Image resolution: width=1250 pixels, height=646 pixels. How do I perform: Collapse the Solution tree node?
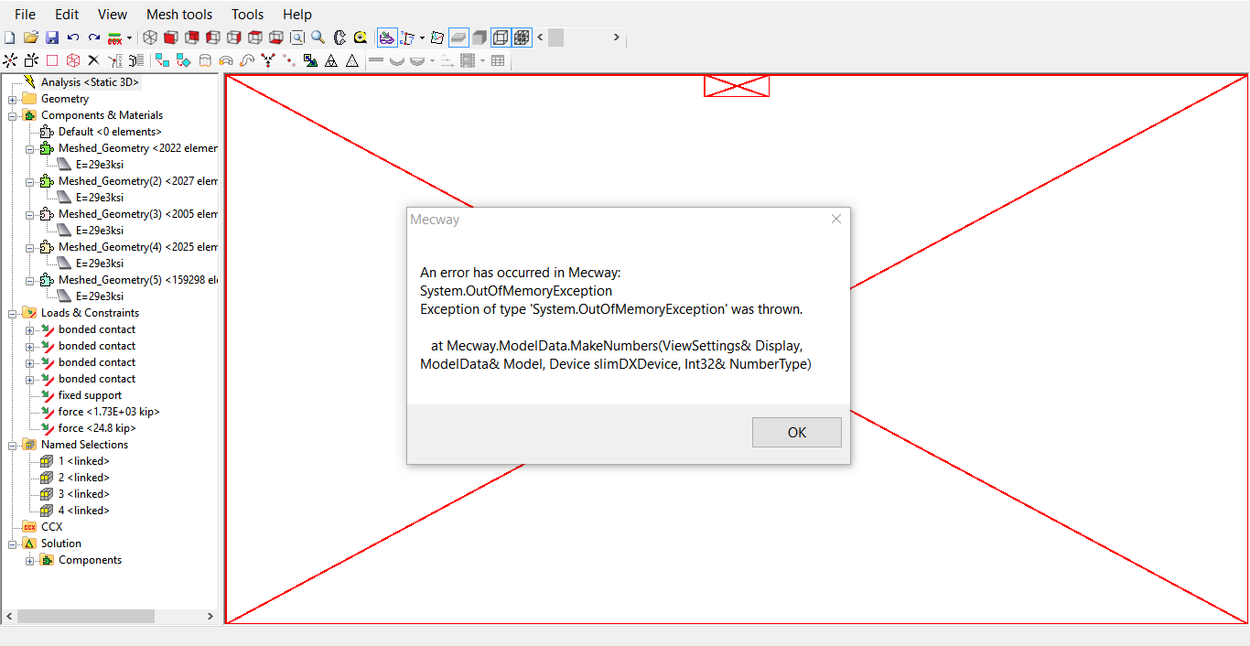13,544
